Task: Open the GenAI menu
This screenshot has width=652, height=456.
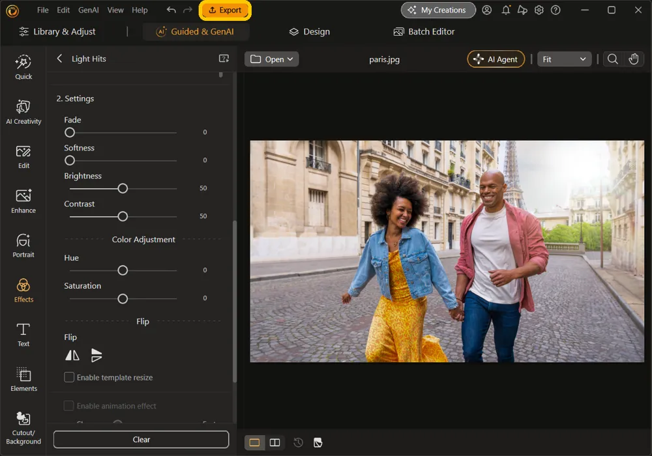Action: [89, 10]
